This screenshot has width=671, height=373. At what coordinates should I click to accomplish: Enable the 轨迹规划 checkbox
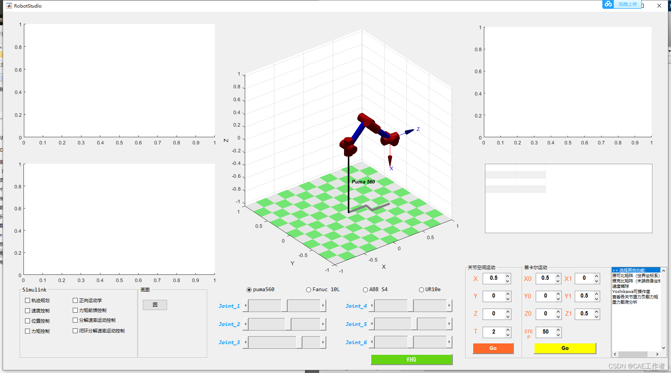(27, 300)
